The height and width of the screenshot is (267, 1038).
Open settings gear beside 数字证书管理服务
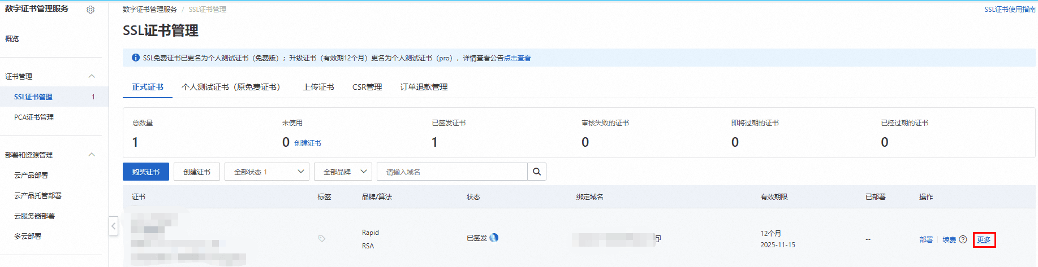pos(91,10)
